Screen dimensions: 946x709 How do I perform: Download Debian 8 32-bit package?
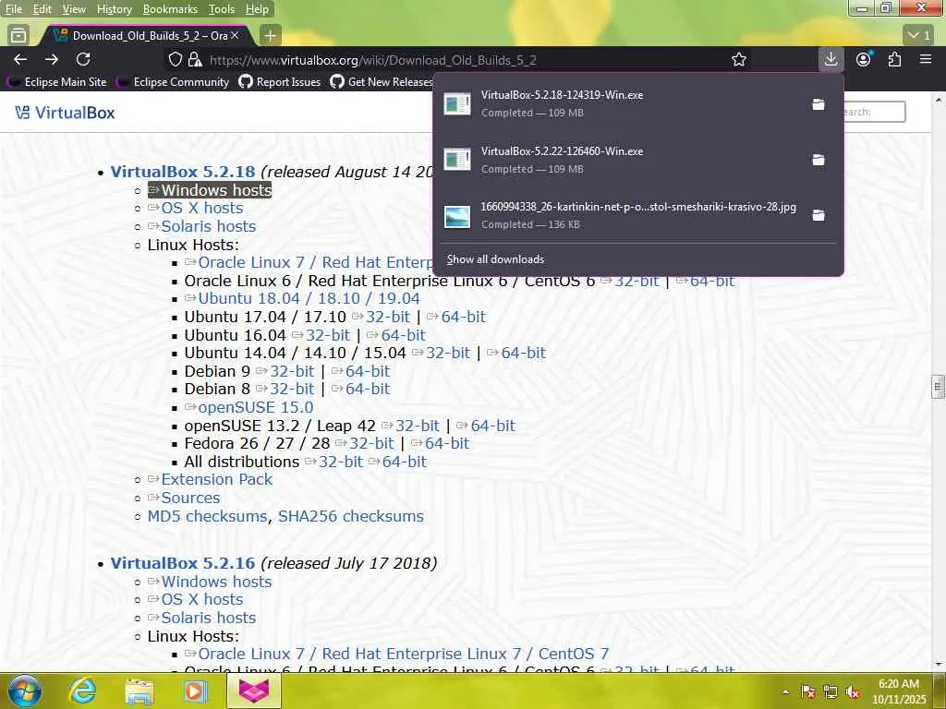coord(285,389)
